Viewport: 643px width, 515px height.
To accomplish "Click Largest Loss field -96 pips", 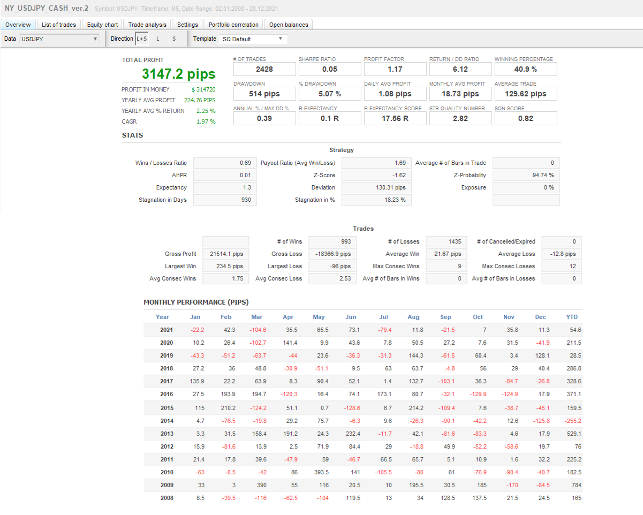I will tap(332, 266).
